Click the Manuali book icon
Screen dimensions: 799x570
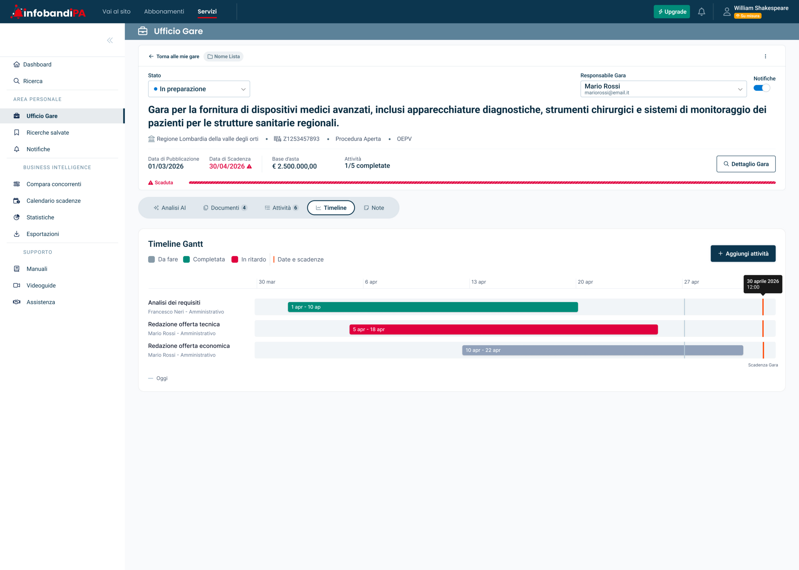[x=17, y=269]
